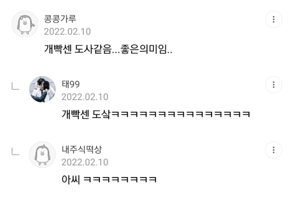Screen dimensions: 290x201
Task: Click the reply indent arrow beside 내주식떡상
Action: [16, 151]
